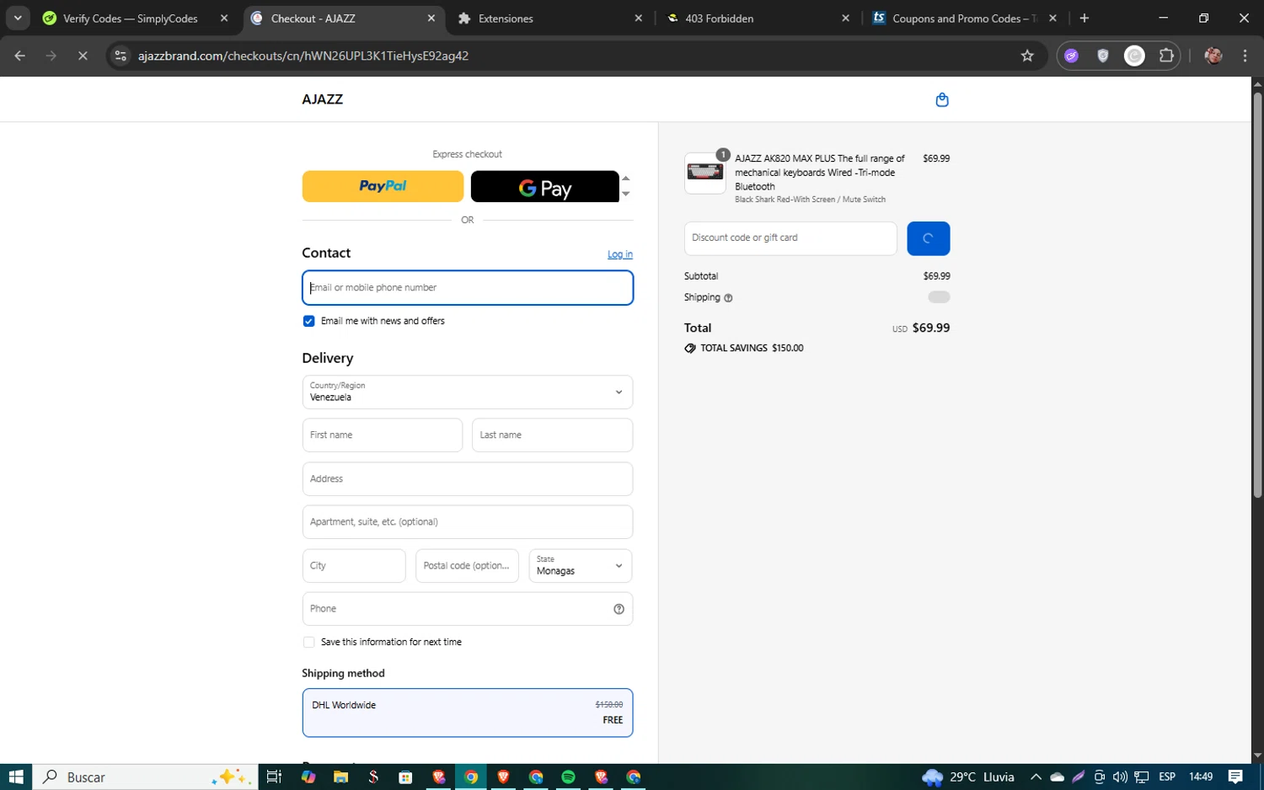
Task: Select DHL Worldwide shipping method
Action: coord(468,713)
